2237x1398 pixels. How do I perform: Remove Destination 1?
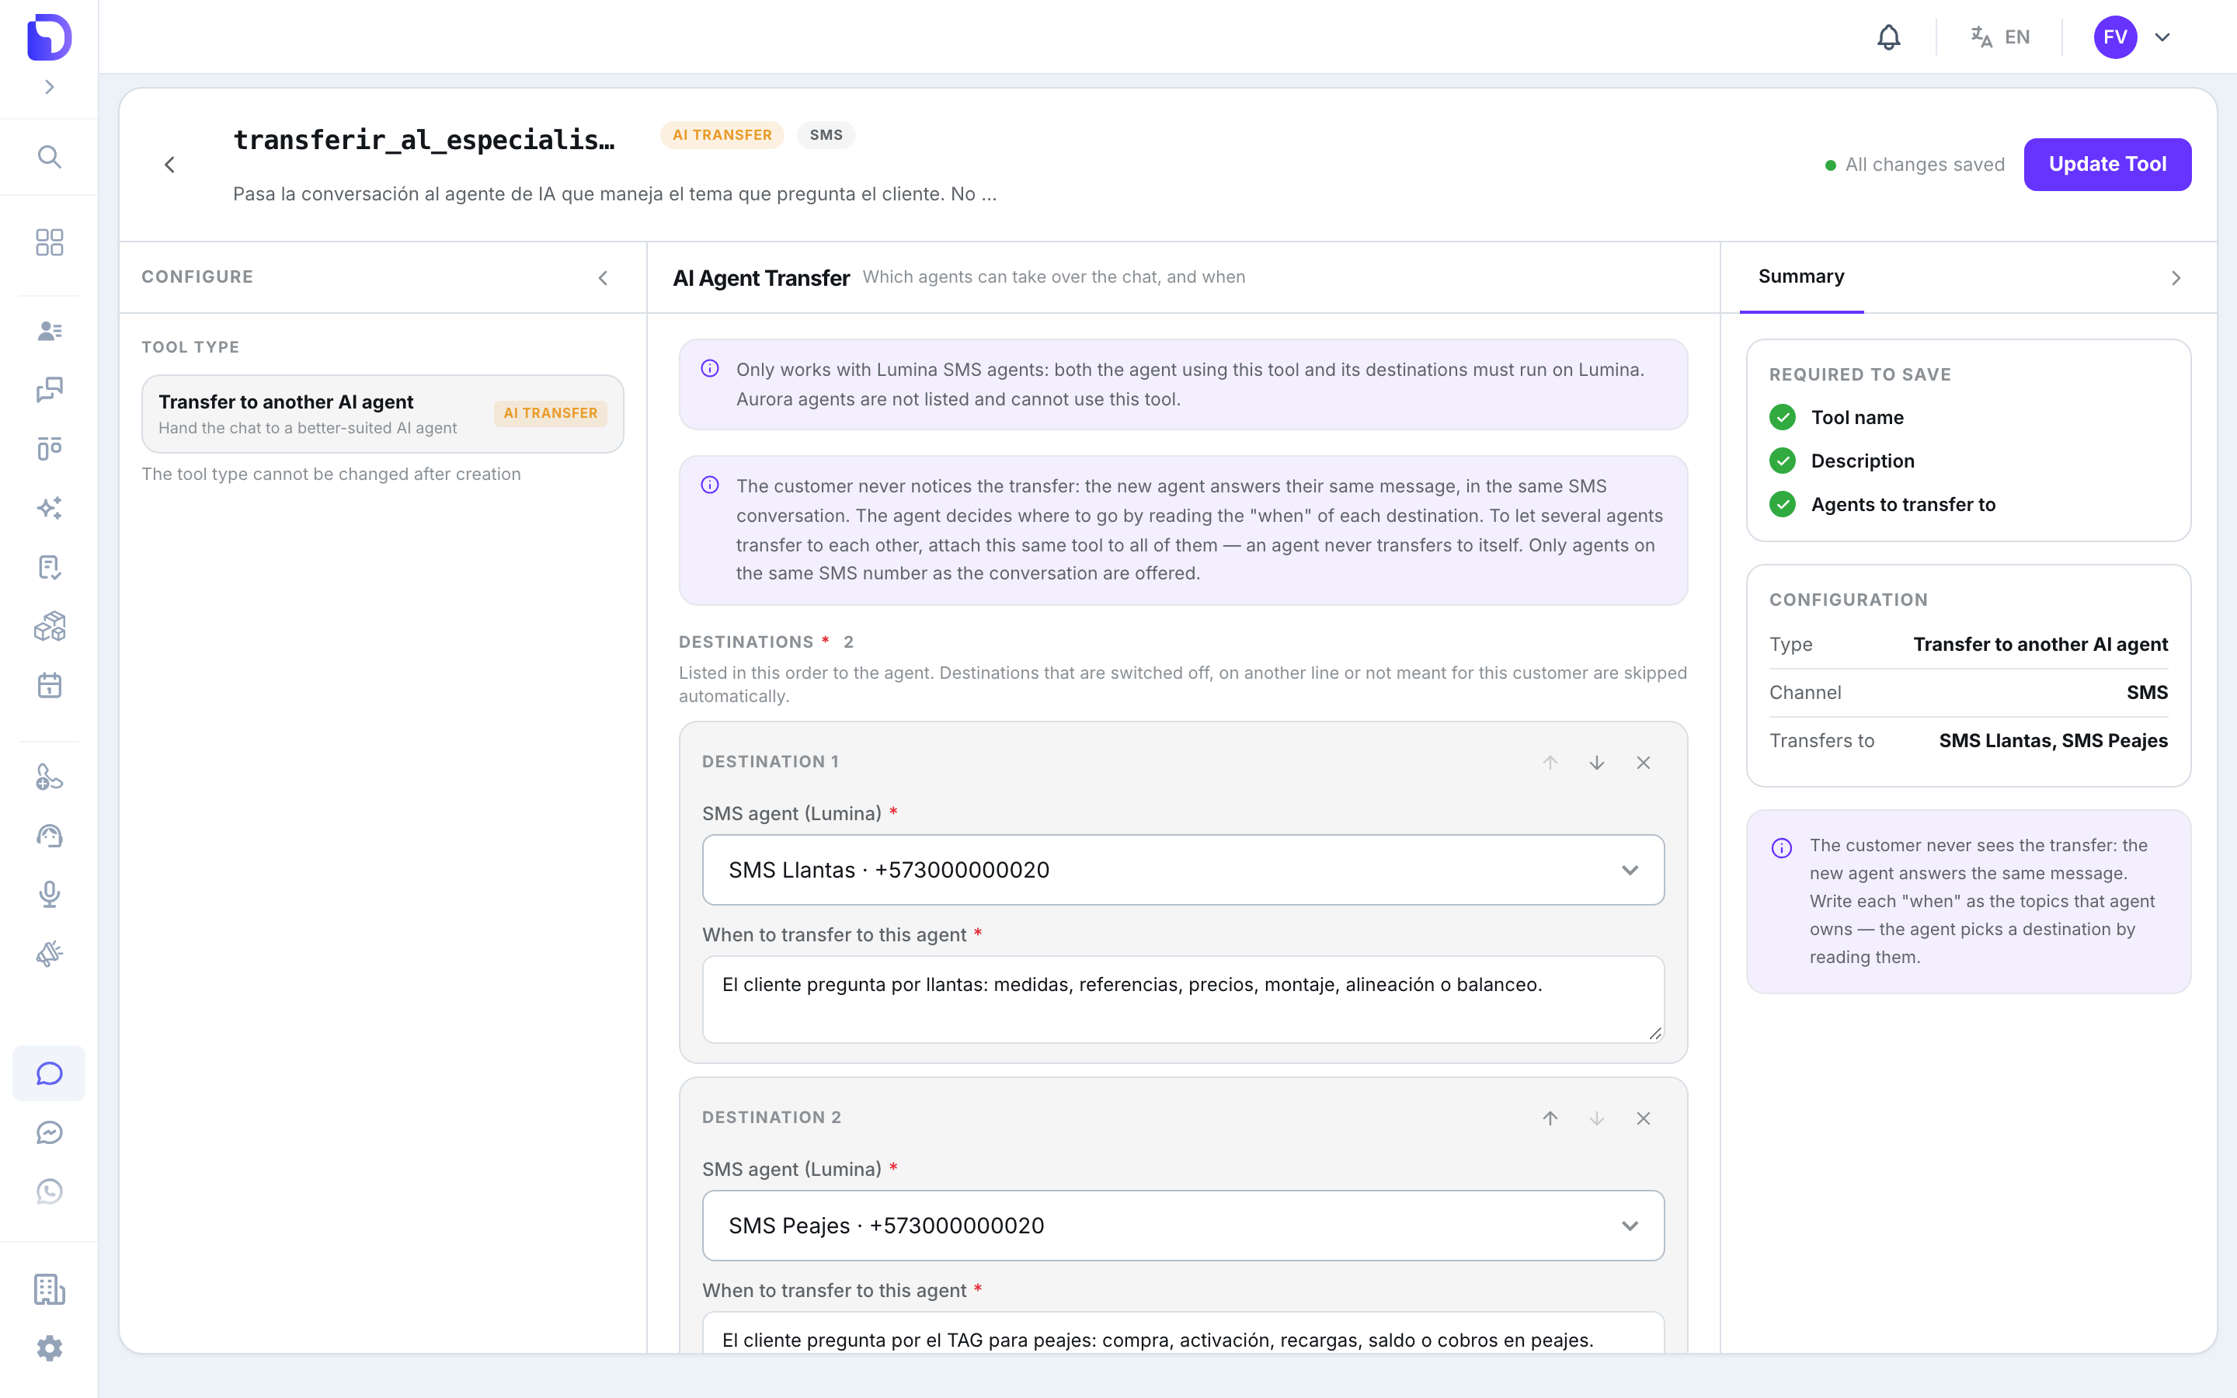[1644, 763]
